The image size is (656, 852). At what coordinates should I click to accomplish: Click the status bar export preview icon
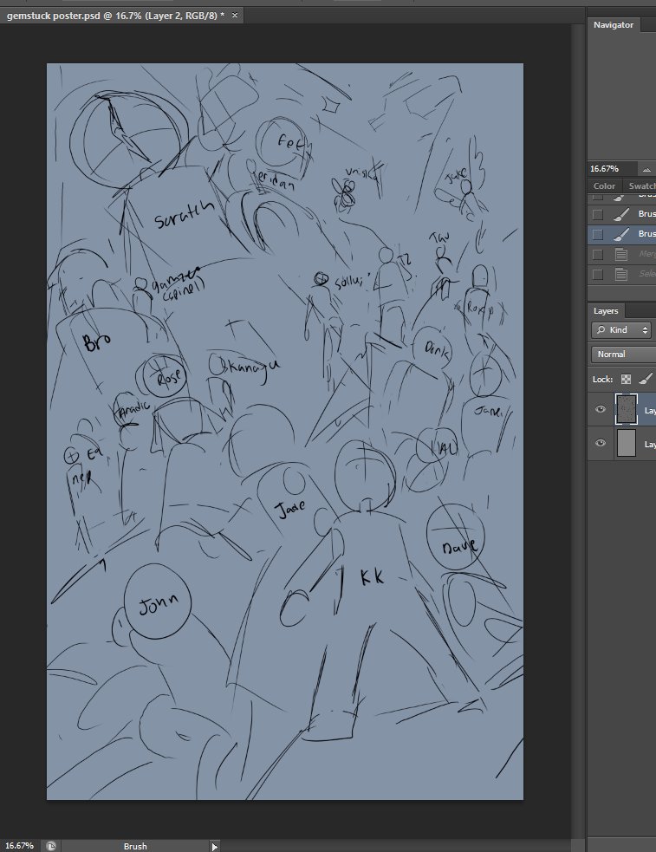[x=51, y=846]
